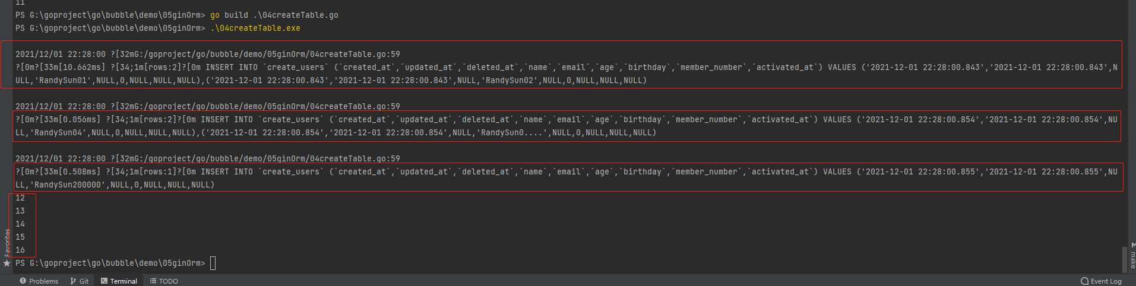Click the Favorites star icon
The height and width of the screenshot is (286, 1136).
pos(7,263)
